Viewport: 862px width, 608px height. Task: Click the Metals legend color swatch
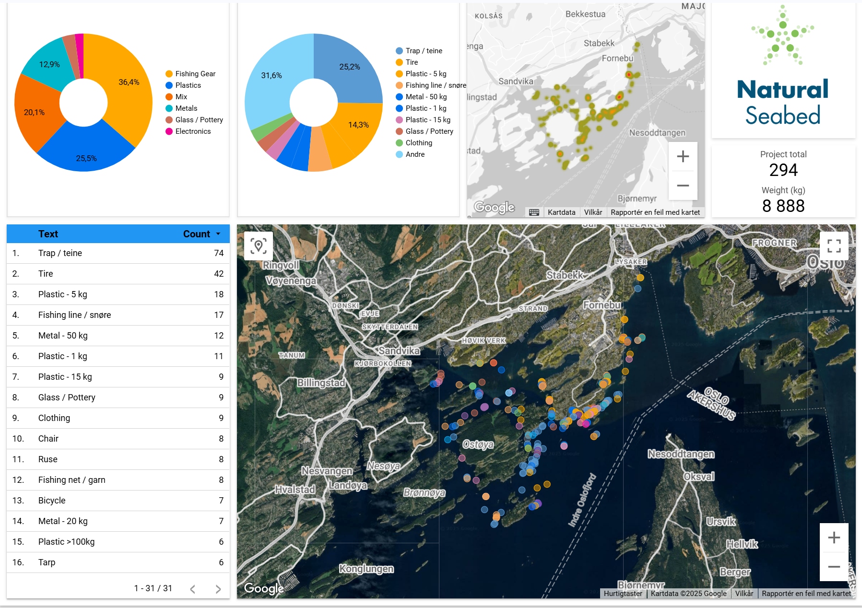click(169, 108)
